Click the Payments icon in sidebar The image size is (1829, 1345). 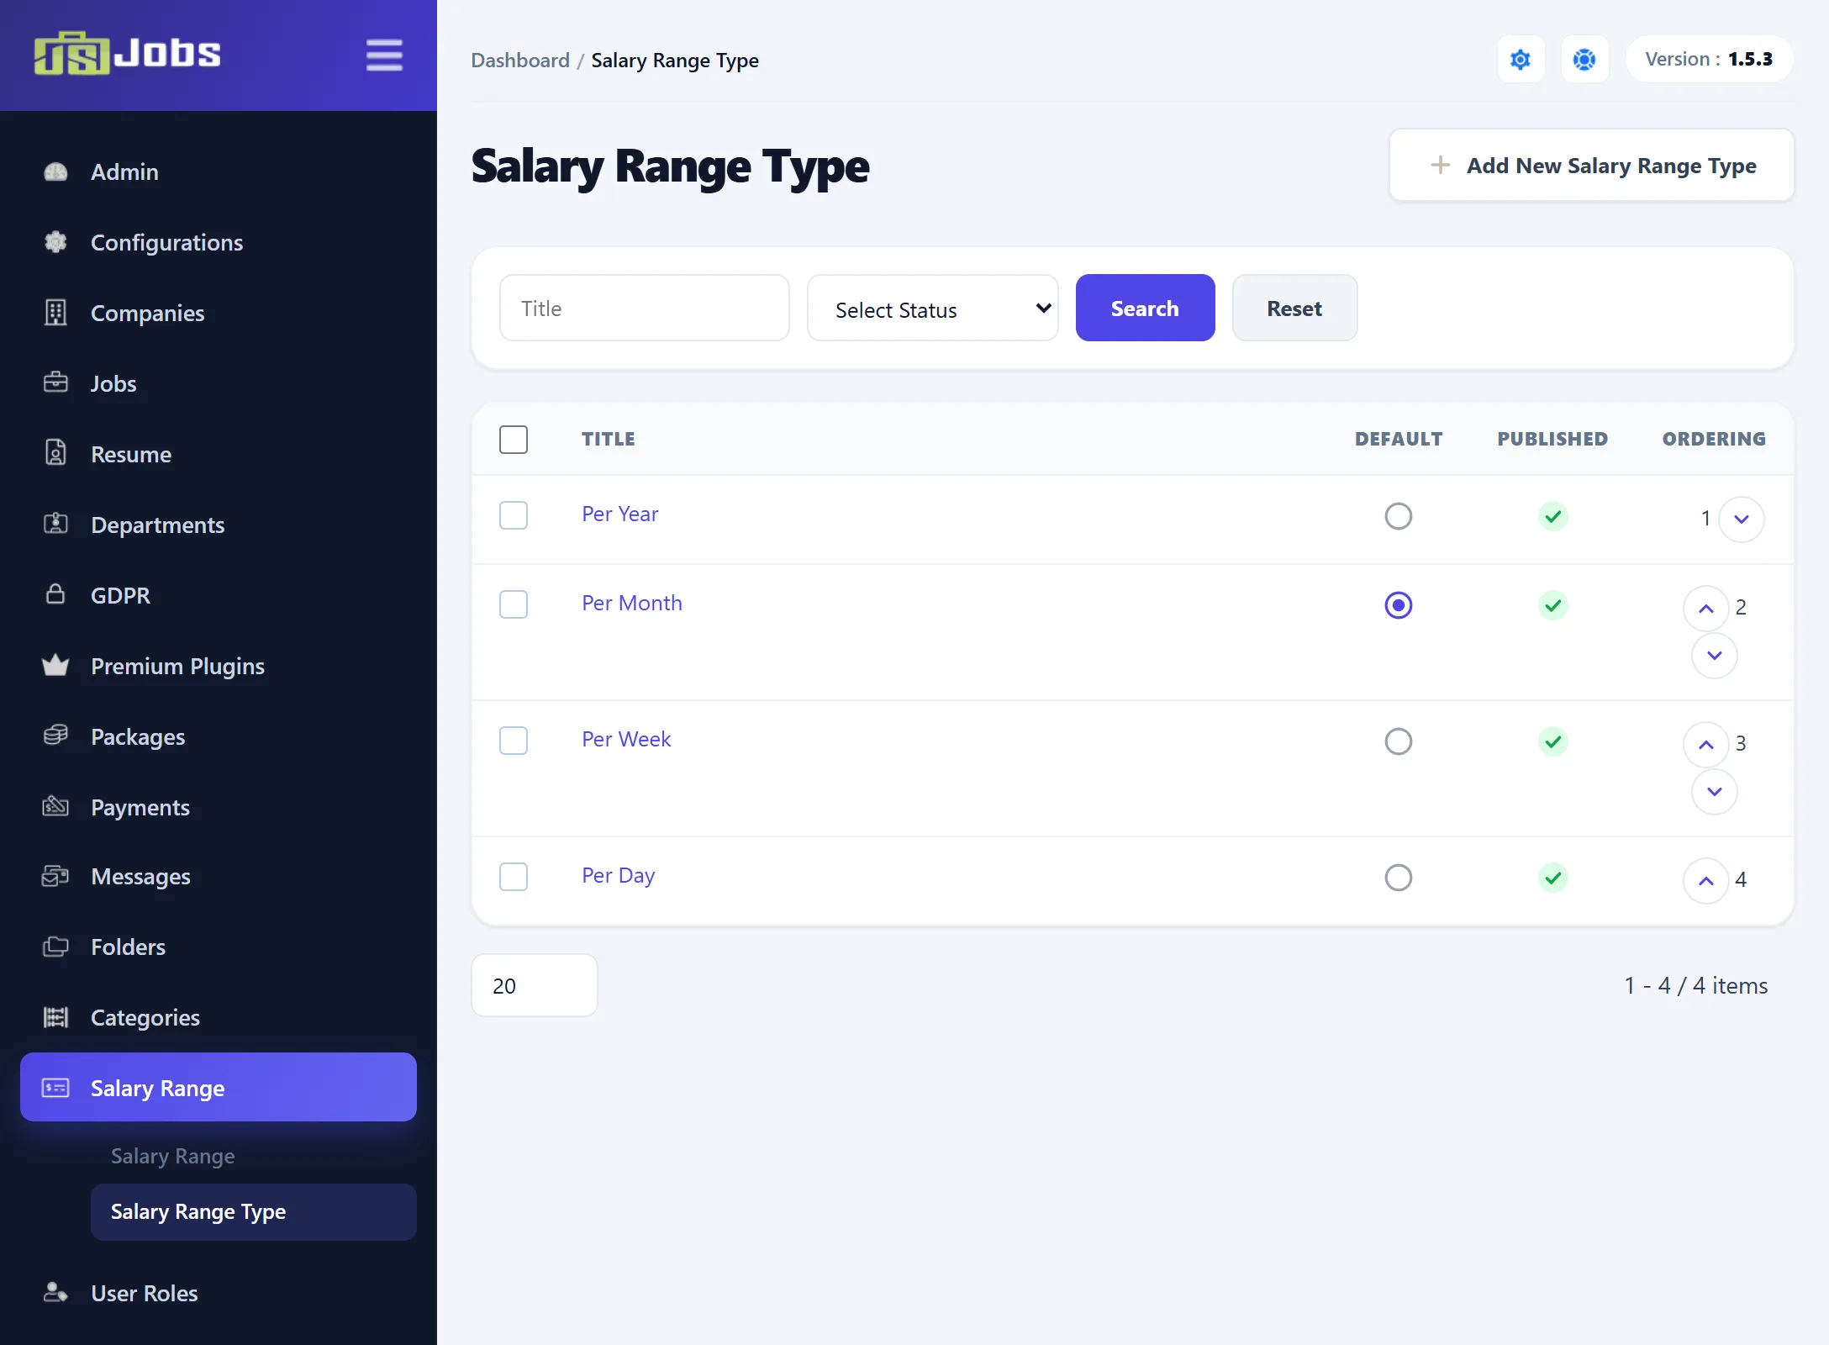[x=55, y=807]
